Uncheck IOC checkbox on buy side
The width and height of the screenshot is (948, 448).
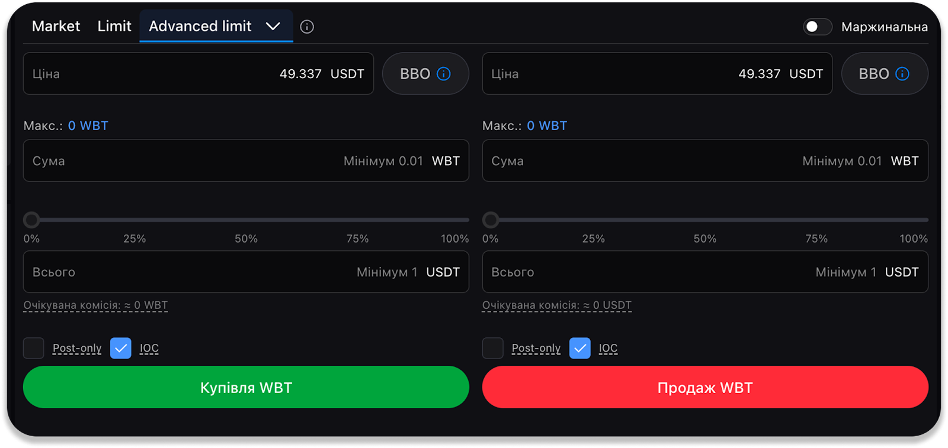tap(121, 348)
